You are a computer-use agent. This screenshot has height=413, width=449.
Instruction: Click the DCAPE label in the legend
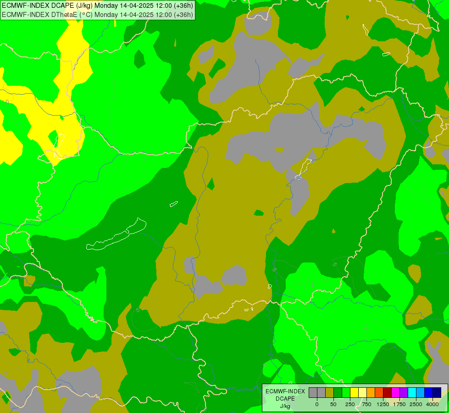285,399
